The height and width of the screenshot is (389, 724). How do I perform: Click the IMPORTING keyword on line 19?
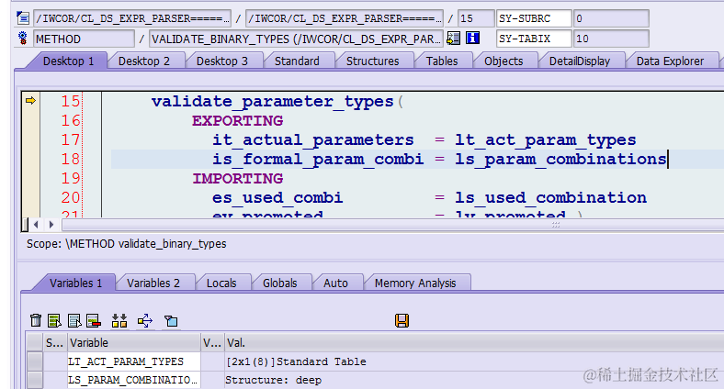238,178
